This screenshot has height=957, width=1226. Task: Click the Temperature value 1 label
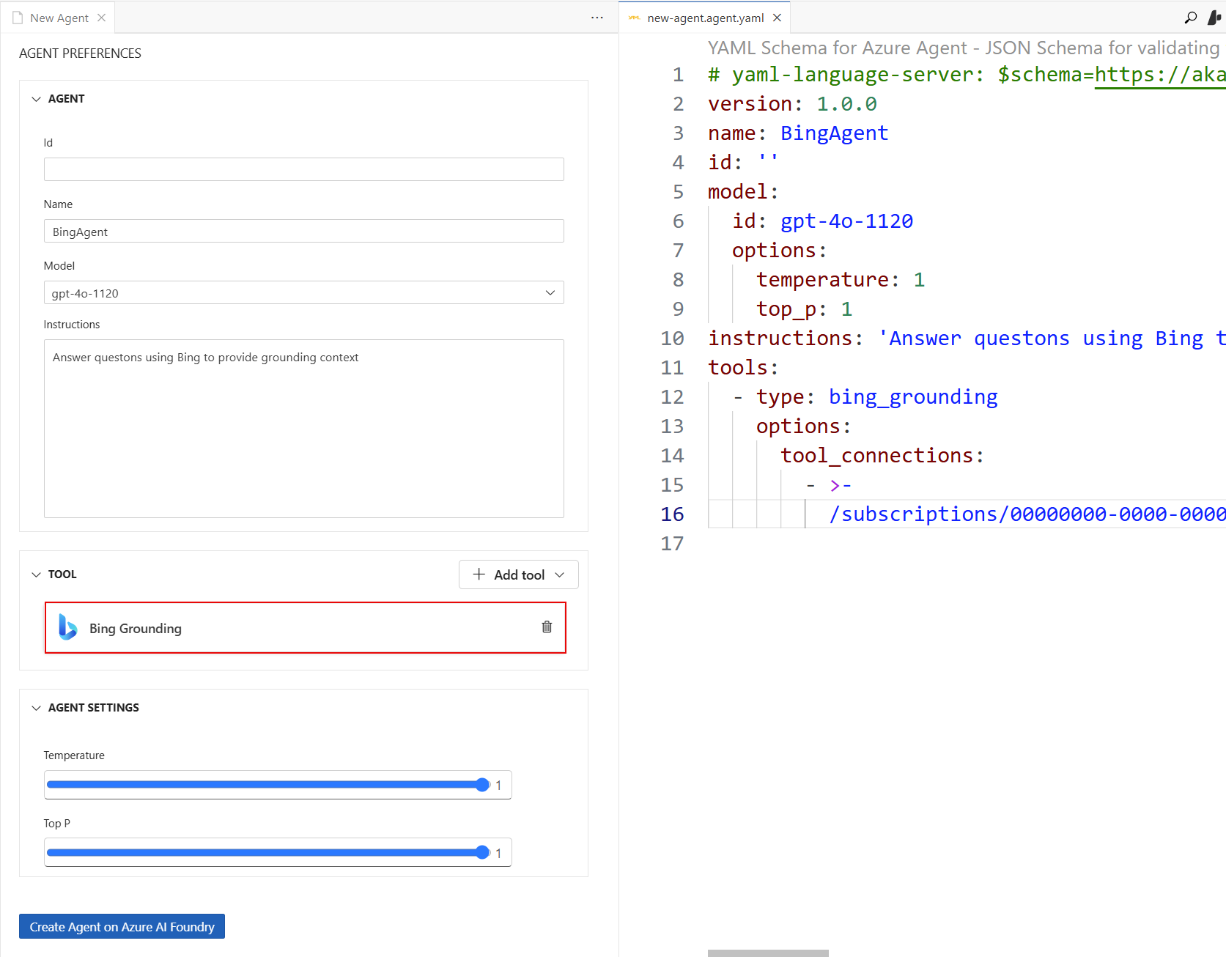pyautogui.click(x=498, y=785)
